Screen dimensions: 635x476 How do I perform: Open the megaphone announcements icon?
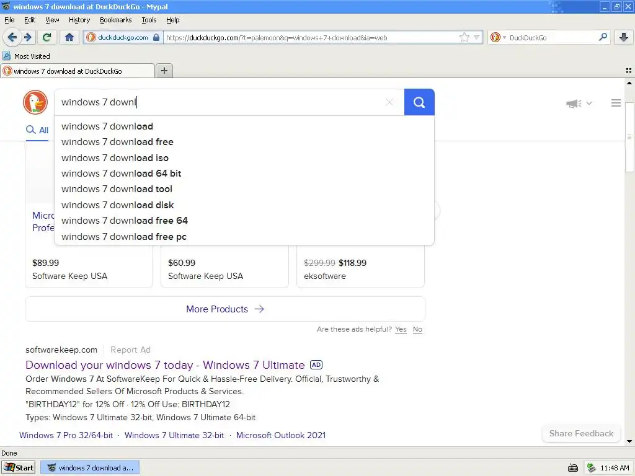574,104
